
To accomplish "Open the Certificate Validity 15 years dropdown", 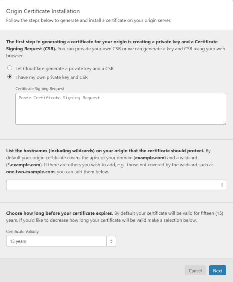I will [x=56, y=241].
